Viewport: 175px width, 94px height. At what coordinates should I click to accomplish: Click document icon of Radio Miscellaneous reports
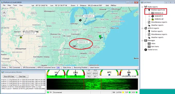[149, 22]
